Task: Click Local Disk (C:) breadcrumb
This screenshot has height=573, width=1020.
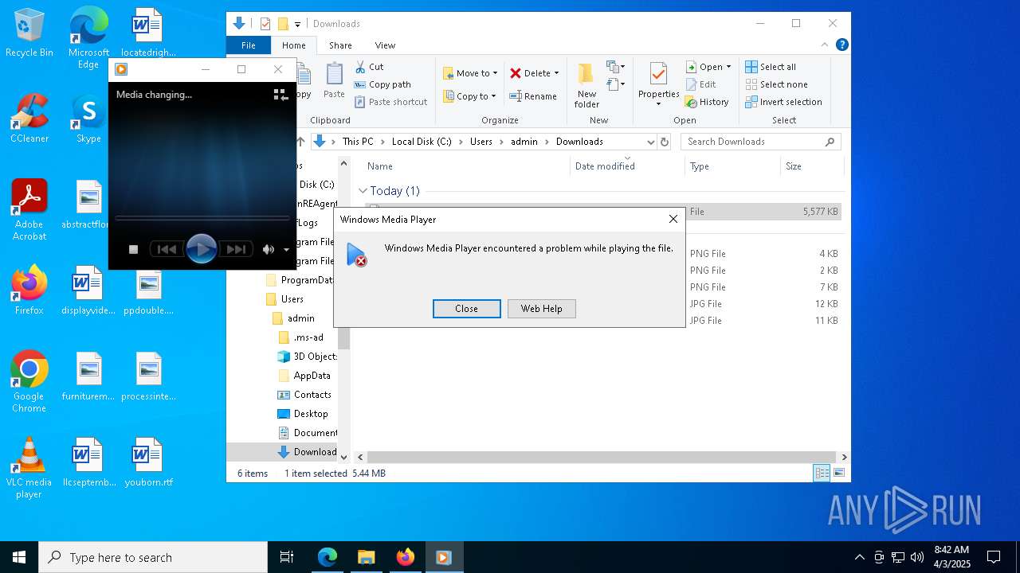Action: coord(421,142)
